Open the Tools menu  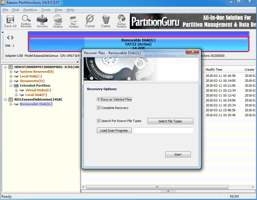tap(46, 10)
